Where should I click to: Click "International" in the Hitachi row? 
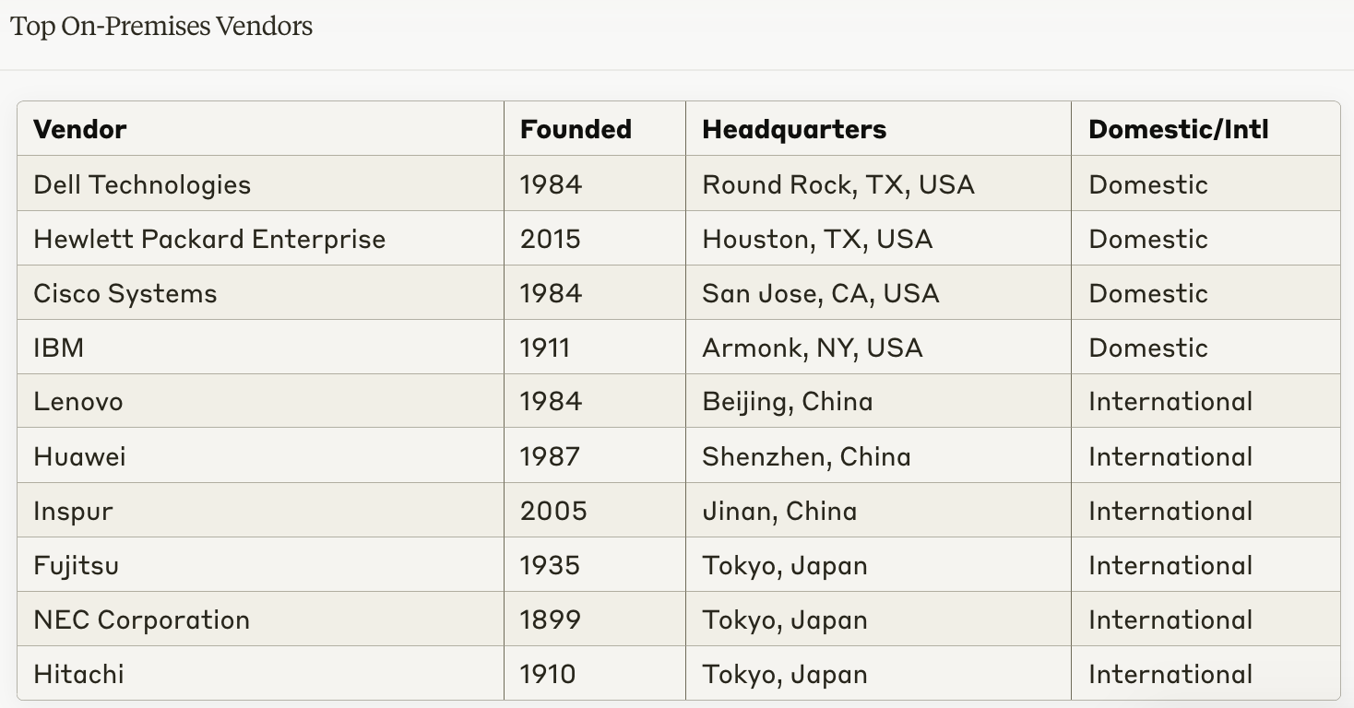pyautogui.click(x=1170, y=674)
